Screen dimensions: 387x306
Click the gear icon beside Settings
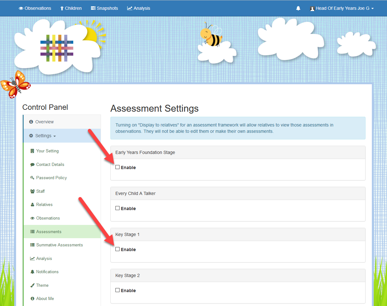31,136
